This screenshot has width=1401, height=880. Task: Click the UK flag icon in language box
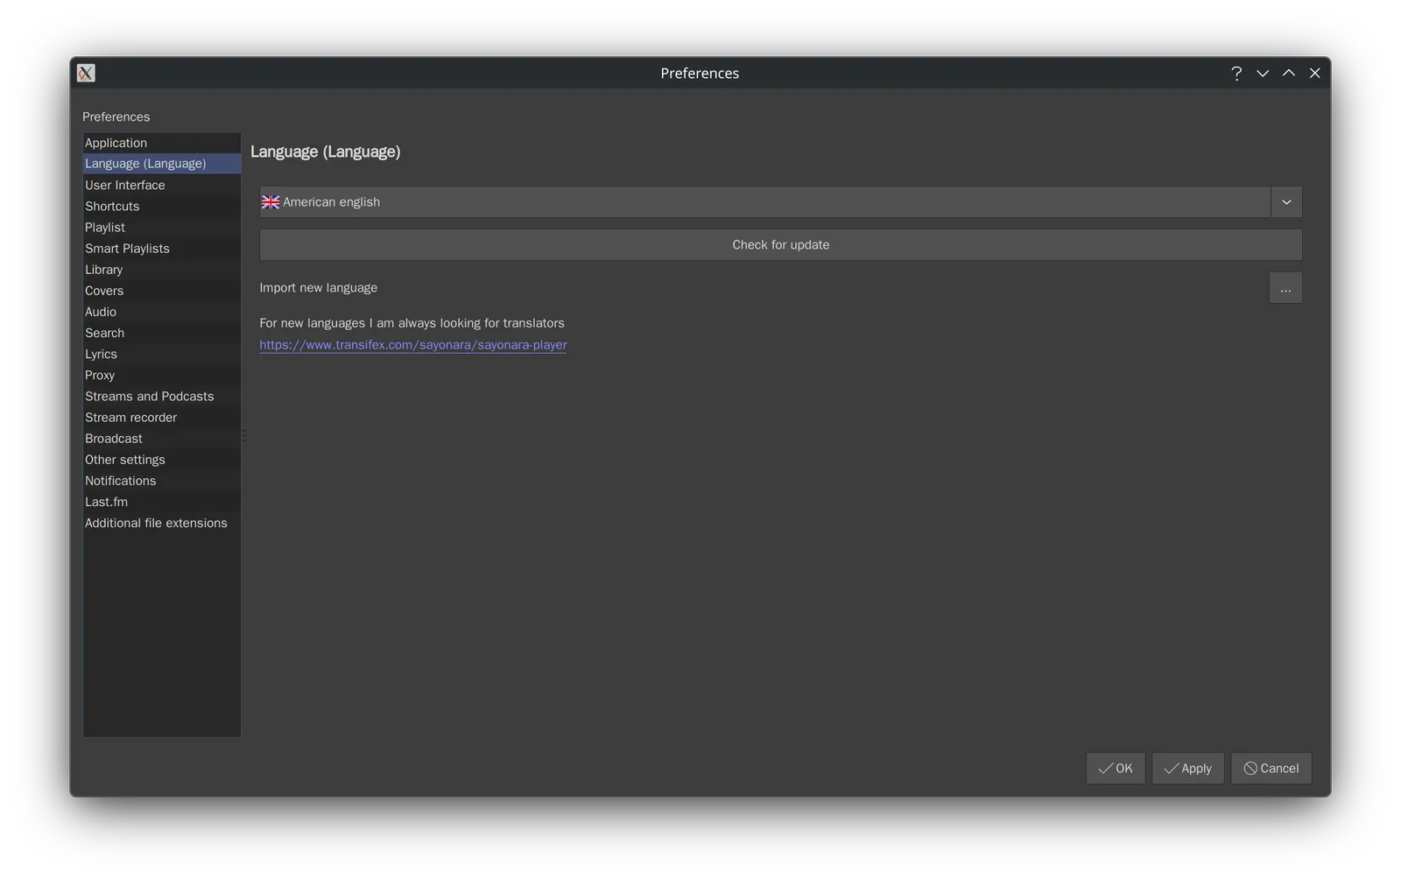click(271, 202)
